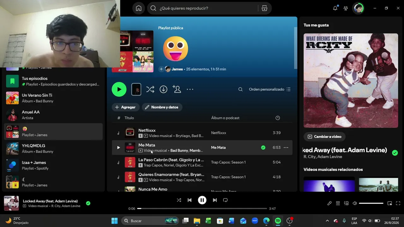Open 'YHLQMDLG' album in library
This screenshot has width=404, height=227.
[52, 148]
